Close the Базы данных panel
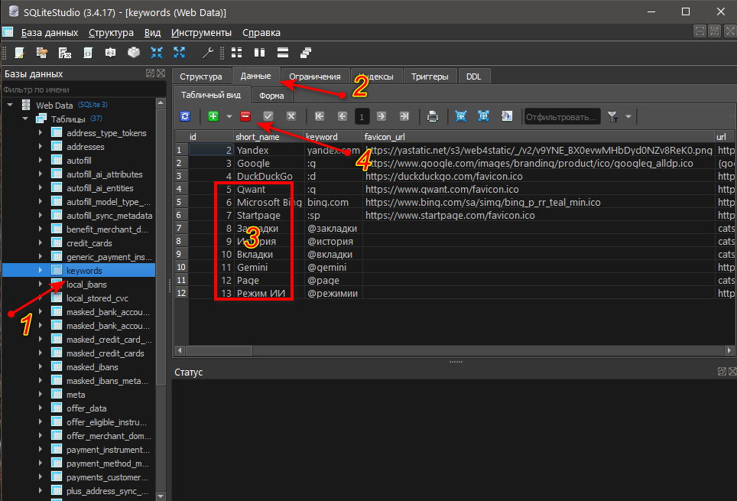Screen dimensions: 737x501 click(x=161, y=73)
